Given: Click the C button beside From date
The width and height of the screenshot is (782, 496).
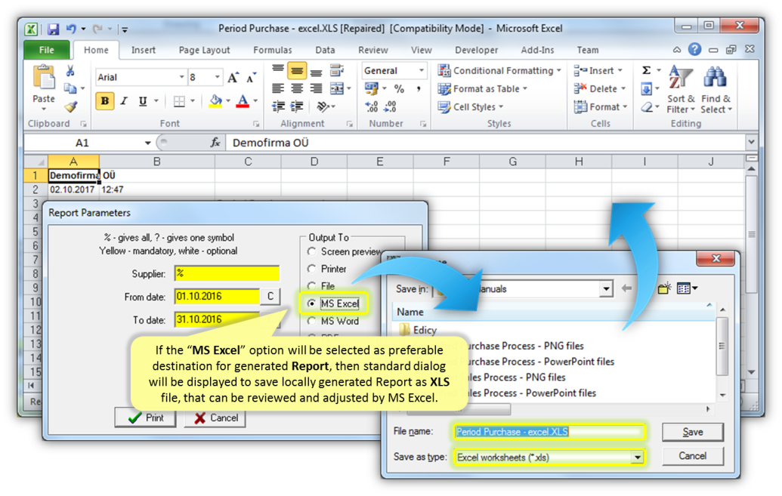Looking at the screenshot, I should tap(270, 297).
